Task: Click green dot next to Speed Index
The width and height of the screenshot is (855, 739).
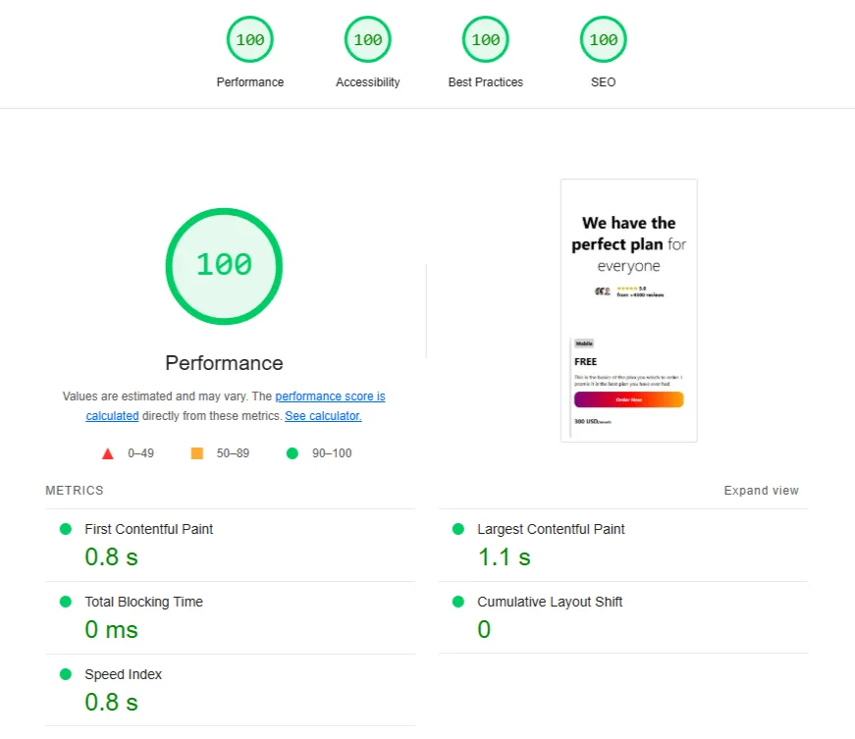Action: [66, 674]
